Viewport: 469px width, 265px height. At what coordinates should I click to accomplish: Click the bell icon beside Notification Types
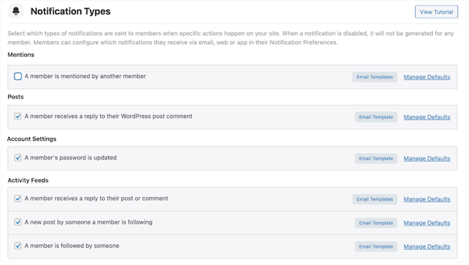tap(16, 11)
